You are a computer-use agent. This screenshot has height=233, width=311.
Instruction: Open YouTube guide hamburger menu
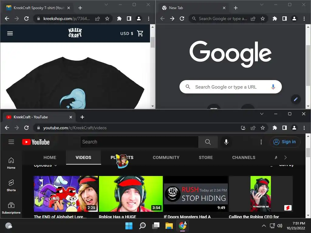coord(11,142)
